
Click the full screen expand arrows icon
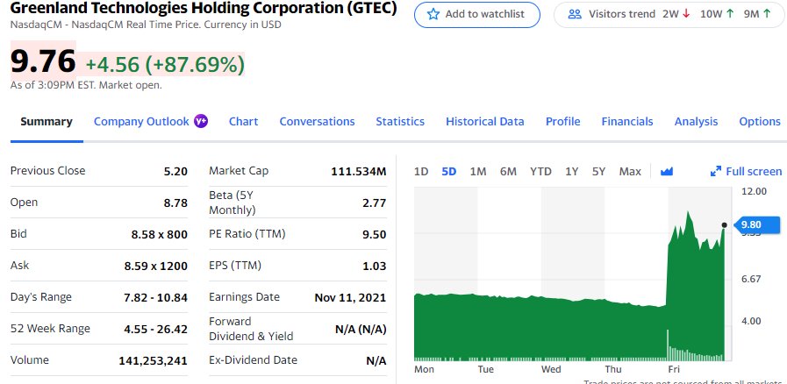point(716,172)
